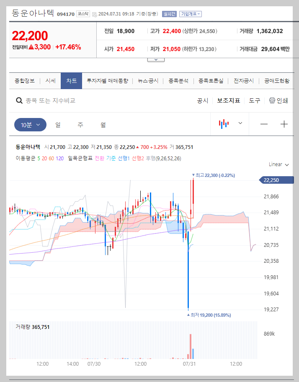The image size is (299, 382).
Task: Enable 실시간 real-time quote mode
Action: coord(169,14)
